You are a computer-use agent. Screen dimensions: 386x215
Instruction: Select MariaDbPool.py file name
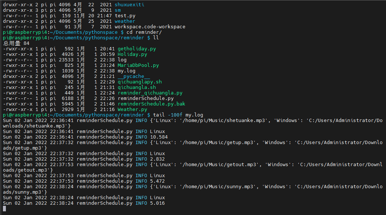pyautogui.click(x=138, y=65)
